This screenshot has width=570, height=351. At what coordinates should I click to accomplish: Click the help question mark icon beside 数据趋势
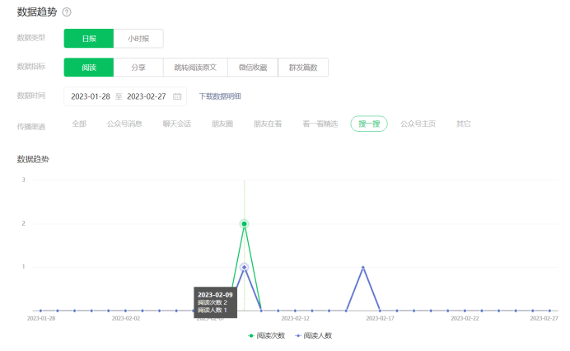coord(67,12)
